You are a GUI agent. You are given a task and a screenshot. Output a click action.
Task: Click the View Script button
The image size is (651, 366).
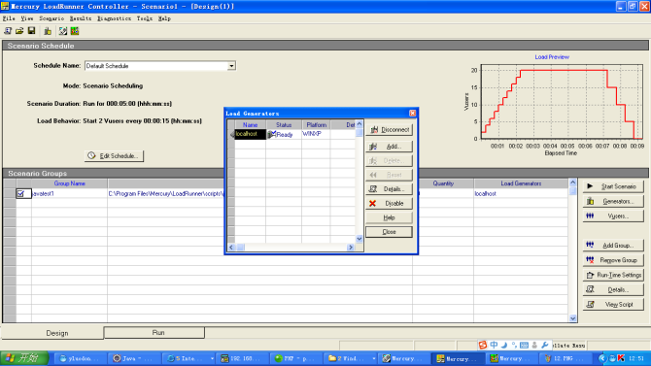[x=613, y=305]
